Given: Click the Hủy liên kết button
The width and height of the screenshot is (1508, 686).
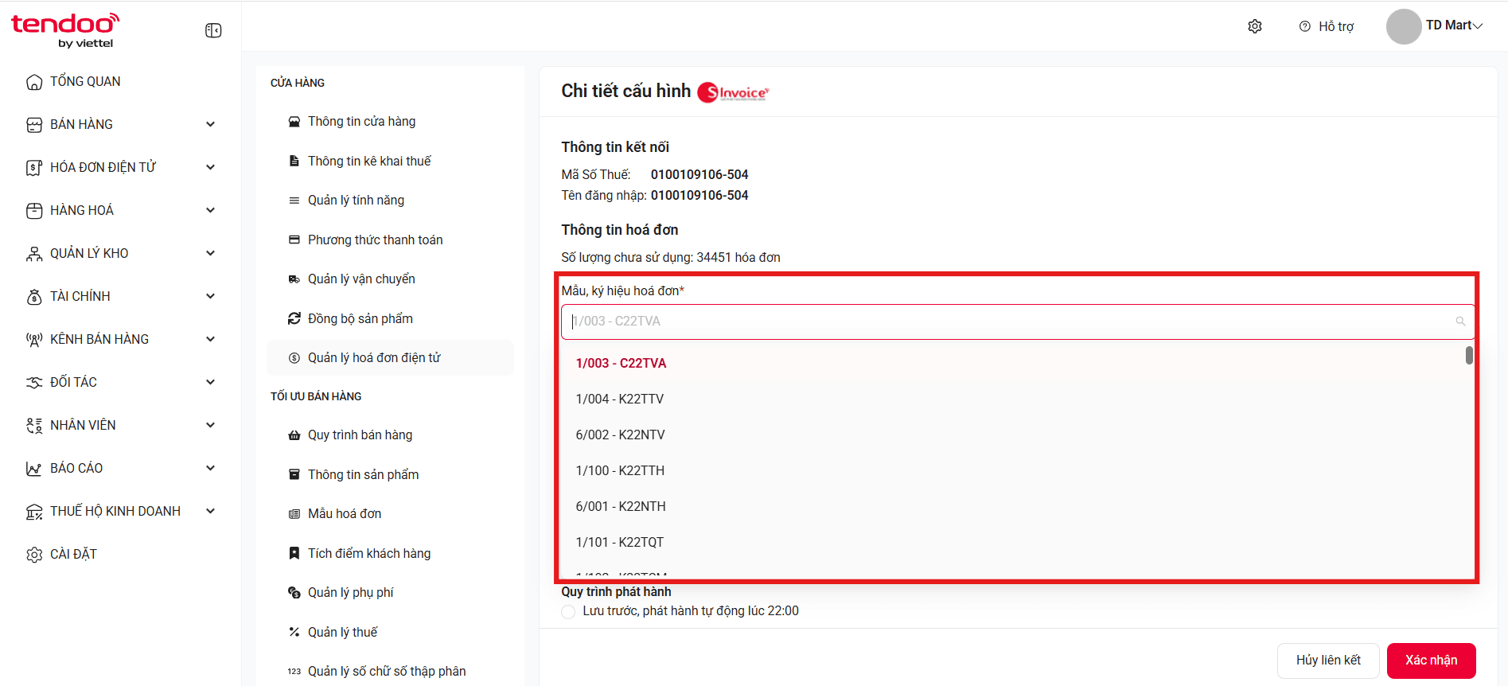Looking at the screenshot, I should 1328,661.
